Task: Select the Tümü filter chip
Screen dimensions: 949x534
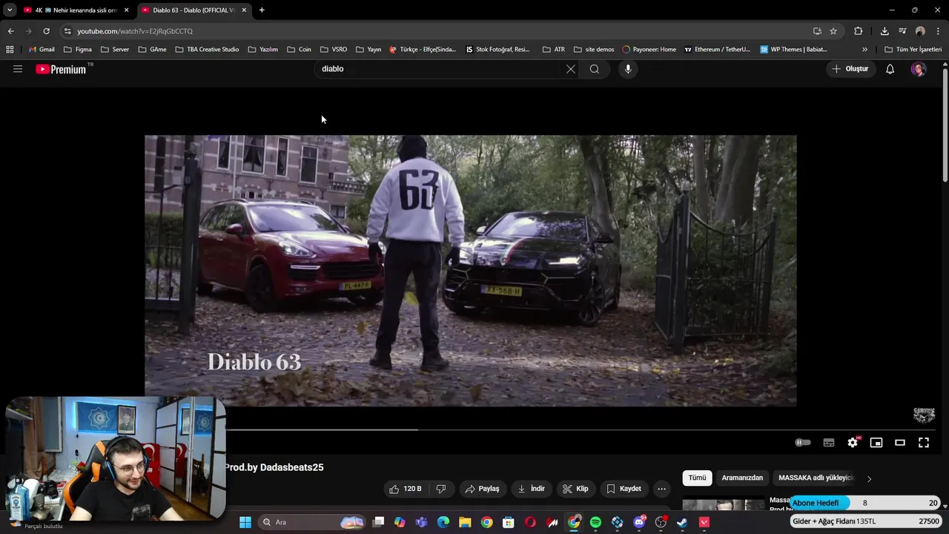Action: point(698,478)
